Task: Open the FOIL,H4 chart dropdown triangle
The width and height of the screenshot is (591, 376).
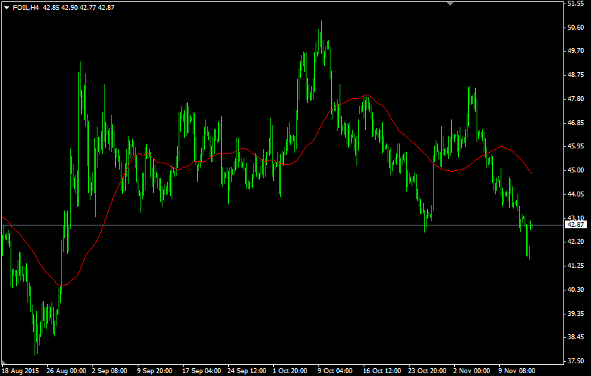Action: (x=7, y=8)
